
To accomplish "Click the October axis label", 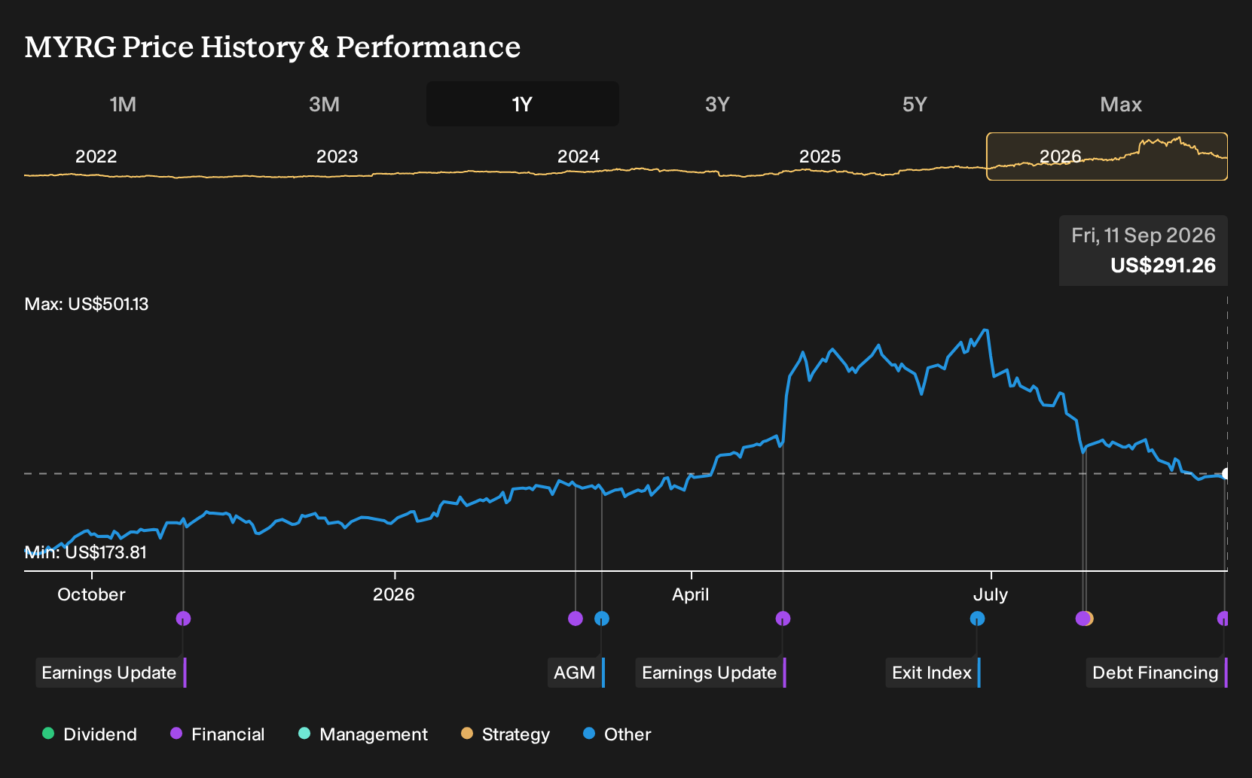I will coord(91,594).
